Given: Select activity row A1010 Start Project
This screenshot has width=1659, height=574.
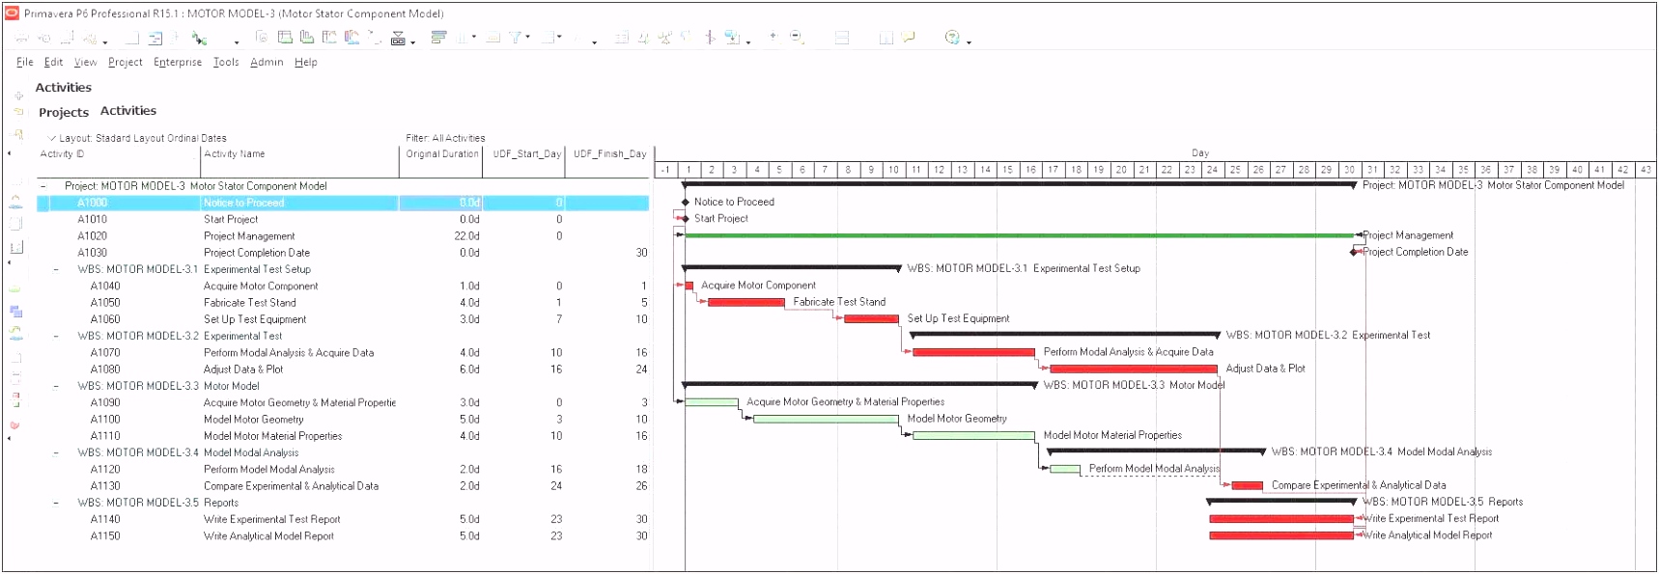Looking at the screenshot, I should pyautogui.click(x=343, y=220).
